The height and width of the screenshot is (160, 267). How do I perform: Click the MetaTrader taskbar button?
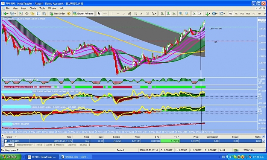(x=42, y=157)
